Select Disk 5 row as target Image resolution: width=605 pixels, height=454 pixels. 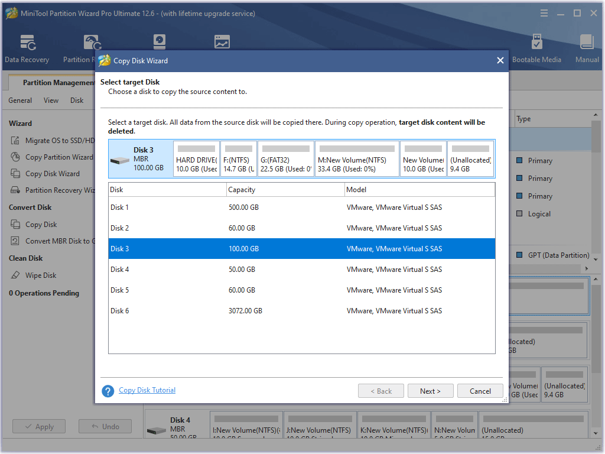(x=302, y=290)
